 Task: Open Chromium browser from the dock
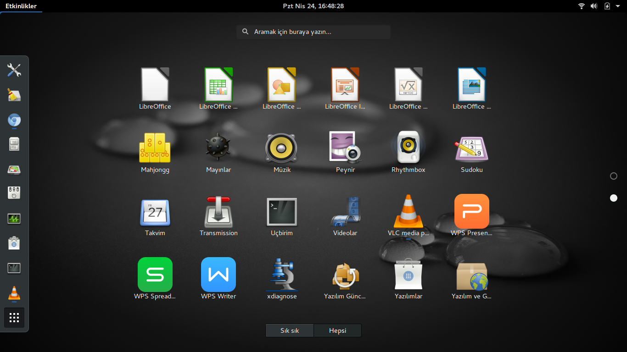pyautogui.click(x=14, y=121)
